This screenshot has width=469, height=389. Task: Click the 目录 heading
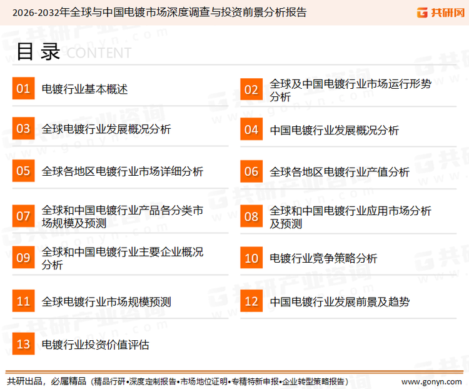(x=38, y=51)
